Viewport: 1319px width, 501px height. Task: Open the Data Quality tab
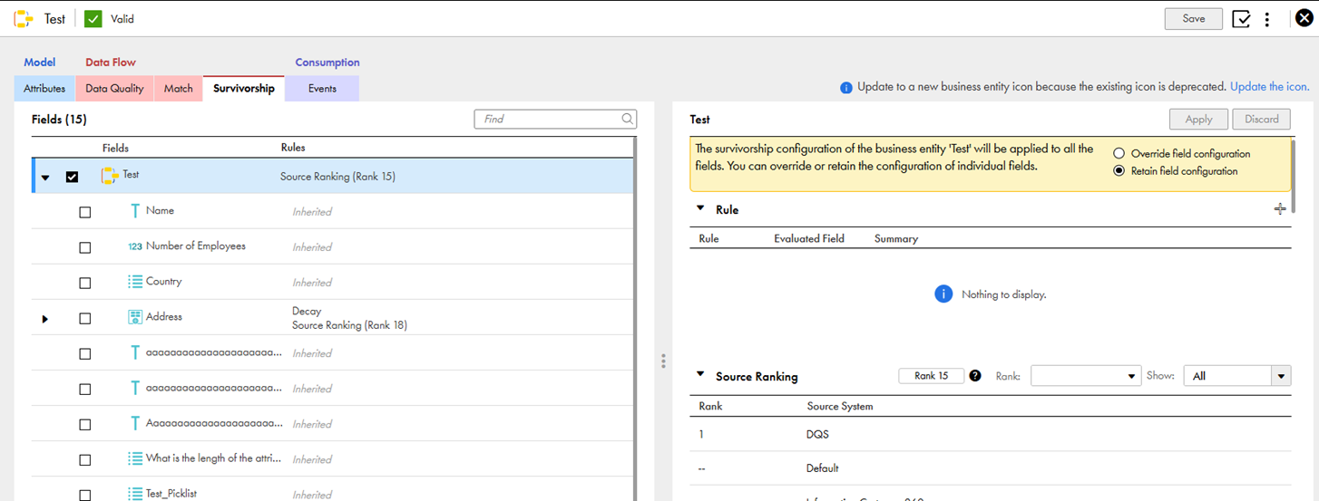pyautogui.click(x=114, y=89)
